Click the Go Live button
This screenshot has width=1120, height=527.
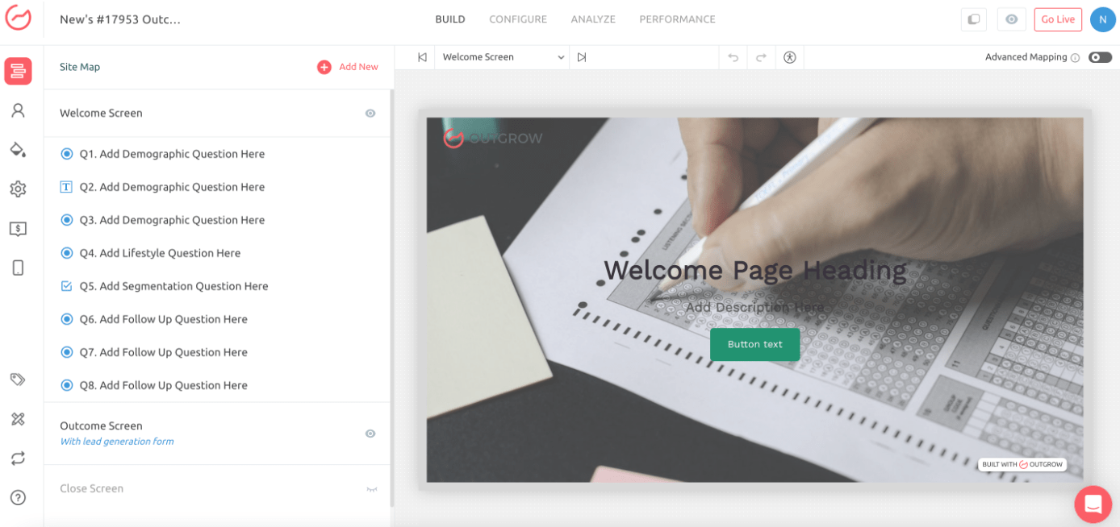[1057, 19]
